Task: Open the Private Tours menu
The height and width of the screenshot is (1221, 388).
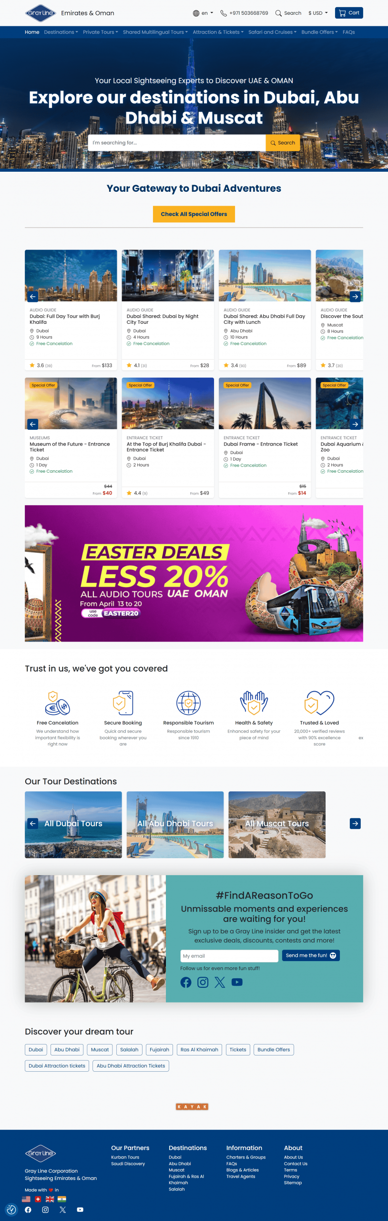Action: tap(100, 32)
